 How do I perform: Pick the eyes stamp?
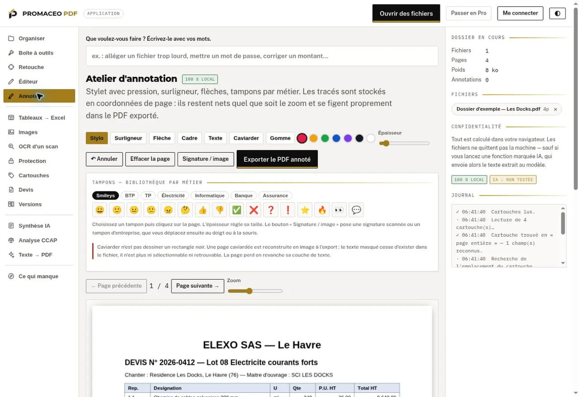click(339, 210)
